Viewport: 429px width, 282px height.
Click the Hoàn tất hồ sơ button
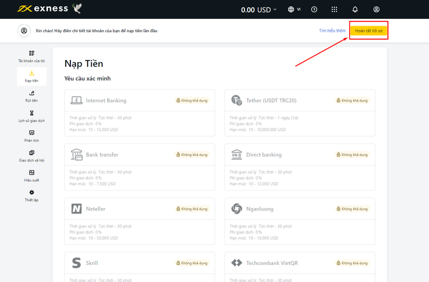pyautogui.click(x=368, y=31)
